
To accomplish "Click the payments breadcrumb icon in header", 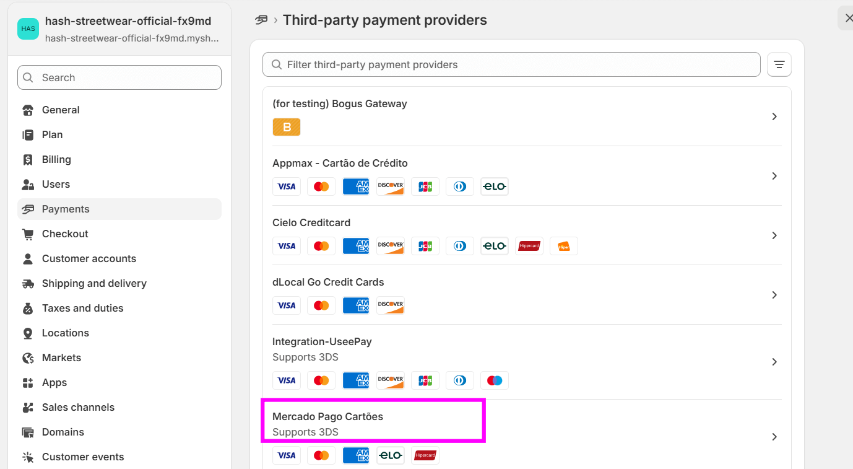I will [x=261, y=20].
